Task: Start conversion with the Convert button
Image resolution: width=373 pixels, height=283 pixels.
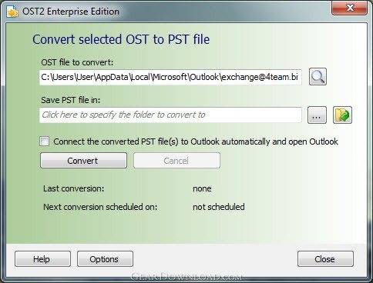Action: click(x=83, y=161)
